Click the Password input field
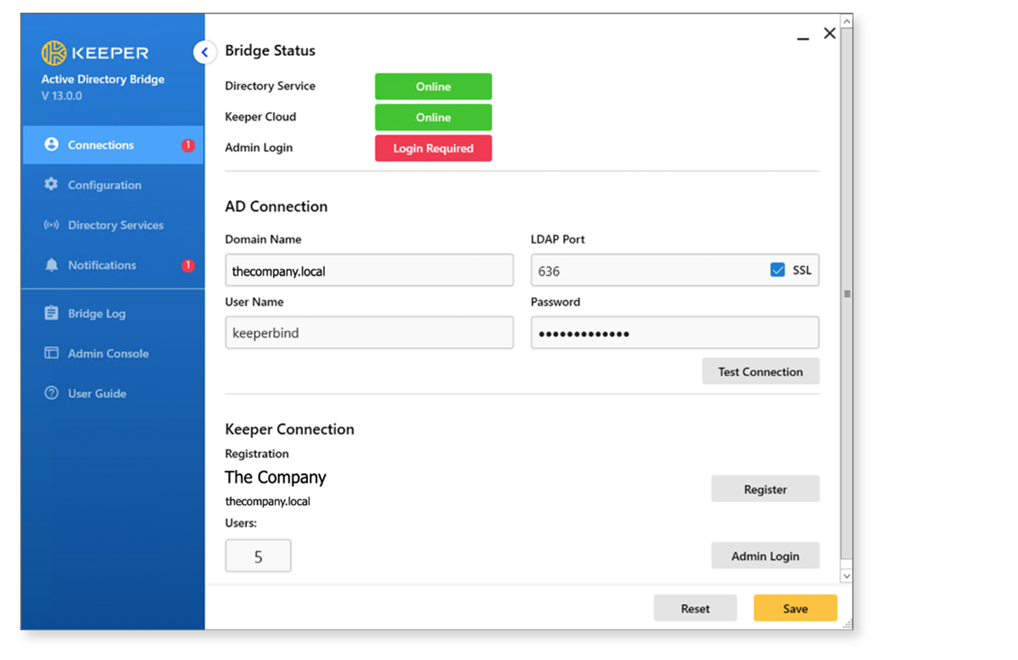 pyautogui.click(x=674, y=333)
